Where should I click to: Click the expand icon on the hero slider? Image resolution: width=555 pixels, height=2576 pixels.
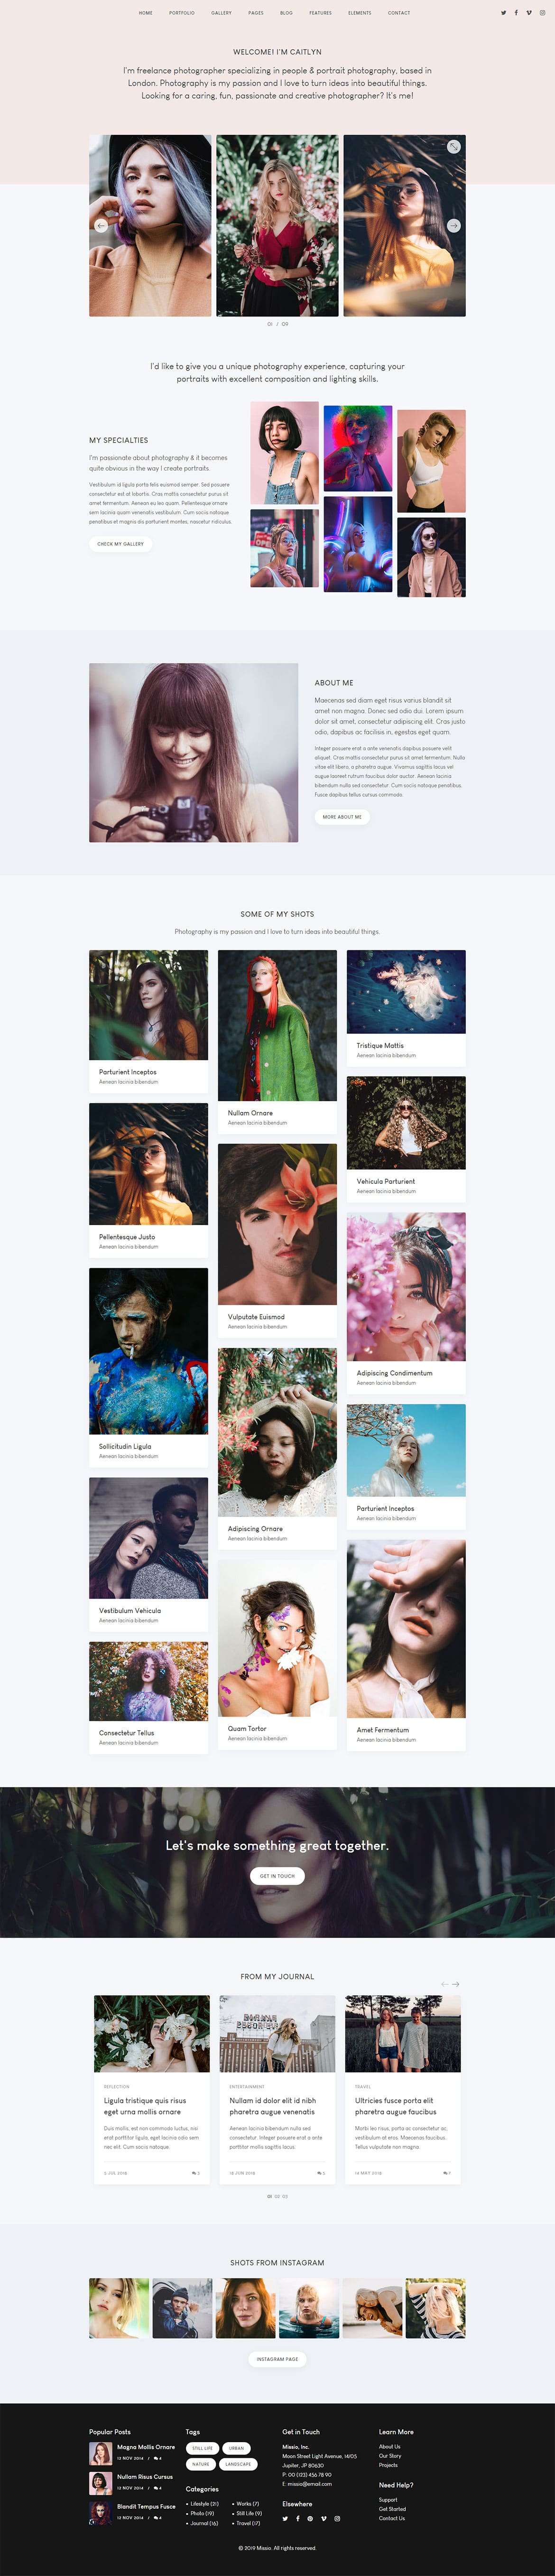(453, 147)
